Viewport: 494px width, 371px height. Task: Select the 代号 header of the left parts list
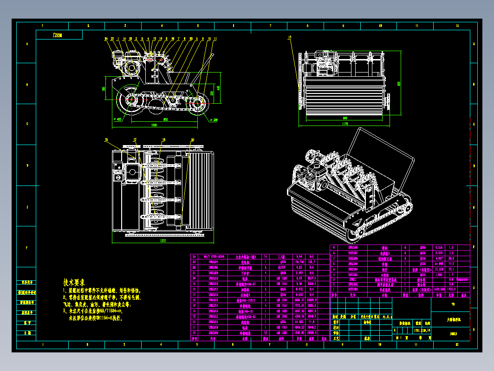(213, 338)
